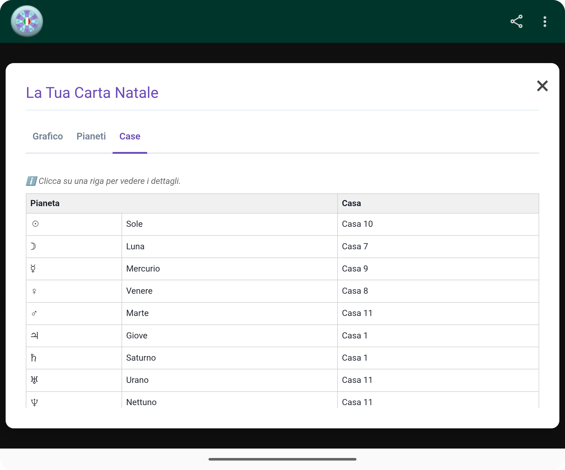Click the Casa 10 cell
The width and height of the screenshot is (565, 470).
click(438, 224)
